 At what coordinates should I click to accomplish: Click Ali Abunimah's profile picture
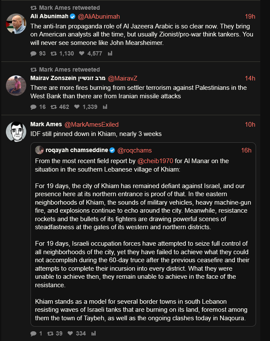click(x=16, y=23)
